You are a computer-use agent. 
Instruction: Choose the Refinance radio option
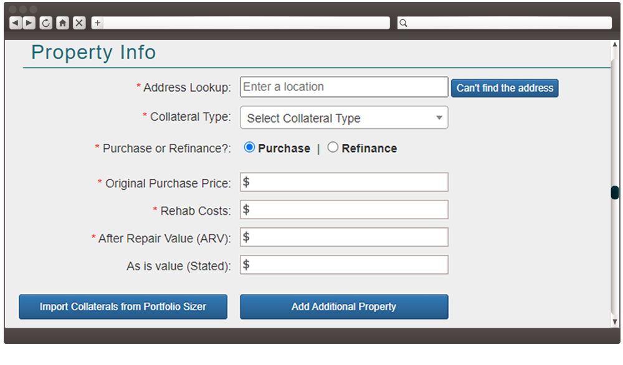[333, 148]
